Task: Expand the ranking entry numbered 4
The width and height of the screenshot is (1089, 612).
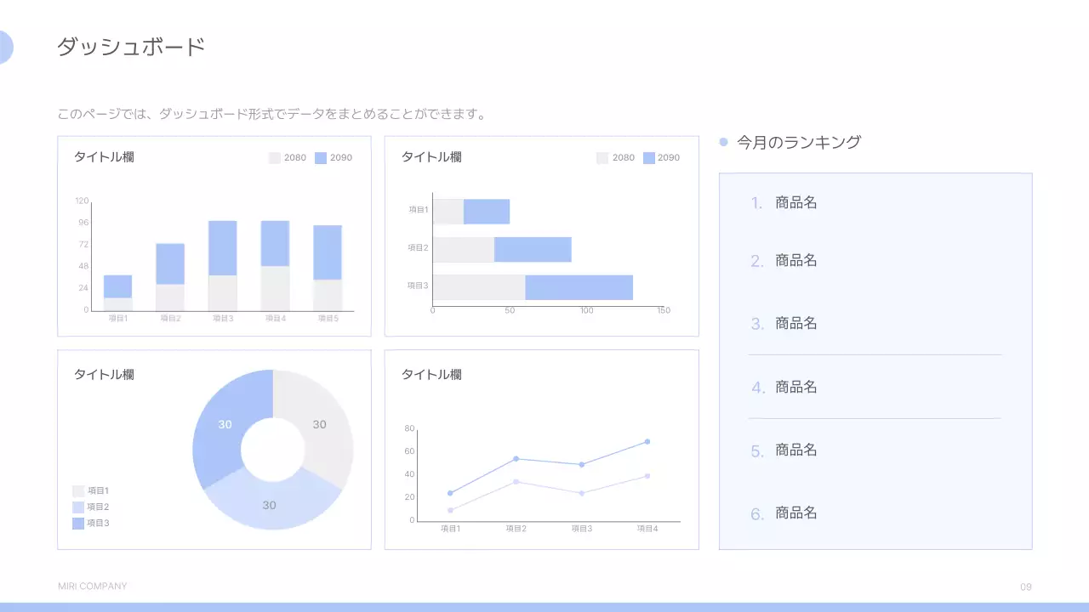Action: pyautogui.click(x=795, y=387)
